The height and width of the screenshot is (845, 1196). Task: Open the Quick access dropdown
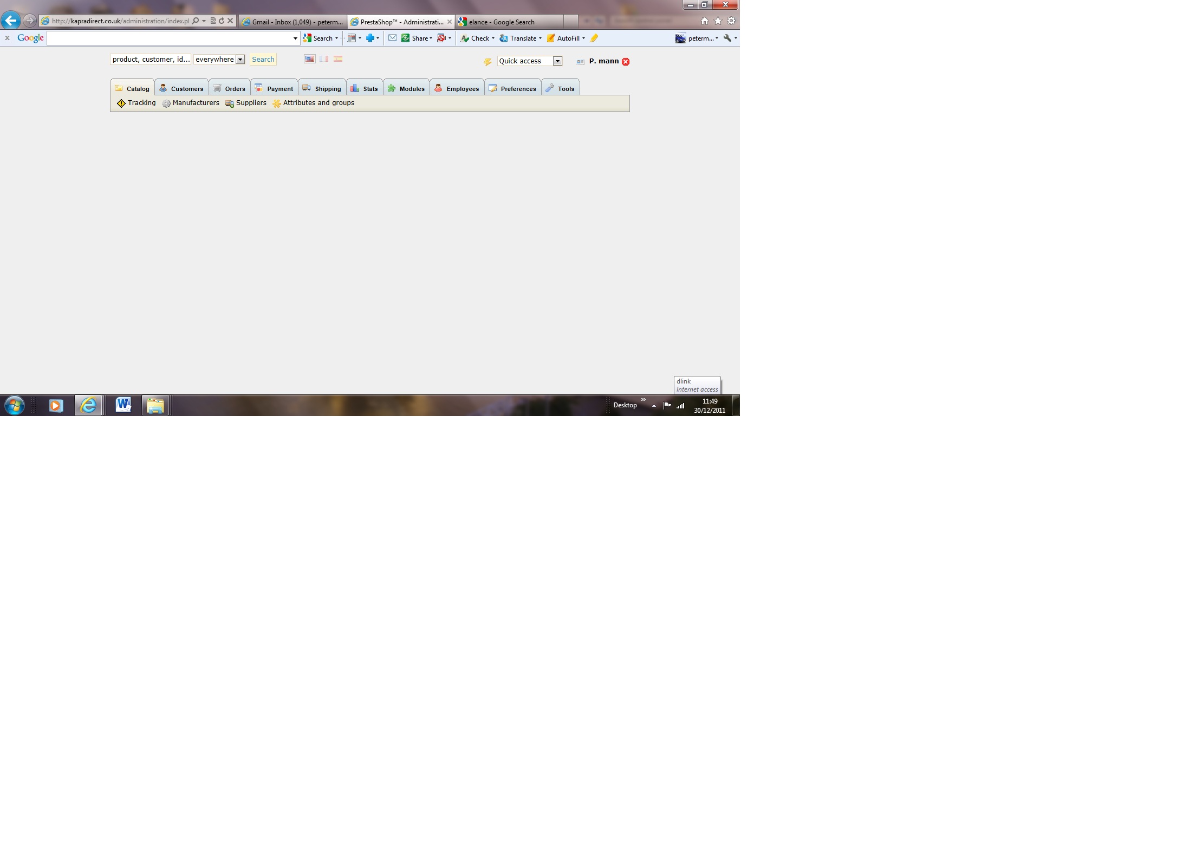point(557,61)
